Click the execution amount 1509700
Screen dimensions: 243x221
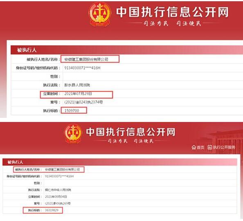(x=72, y=110)
